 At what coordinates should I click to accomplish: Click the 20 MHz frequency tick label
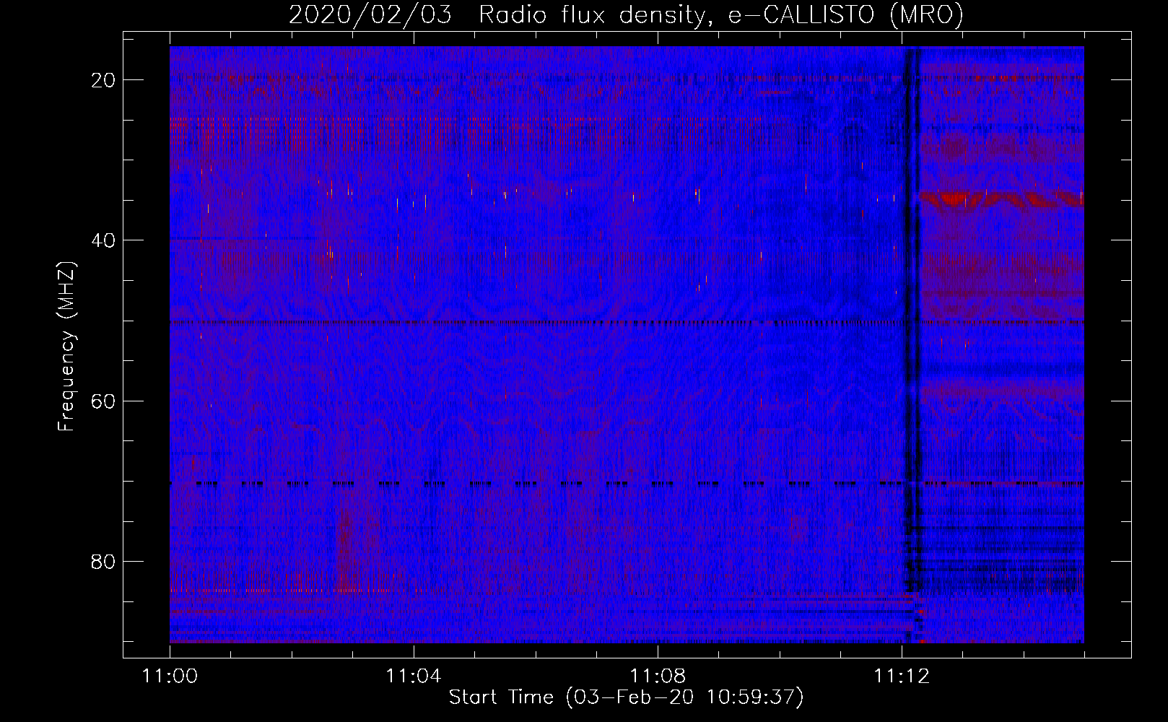click(103, 80)
